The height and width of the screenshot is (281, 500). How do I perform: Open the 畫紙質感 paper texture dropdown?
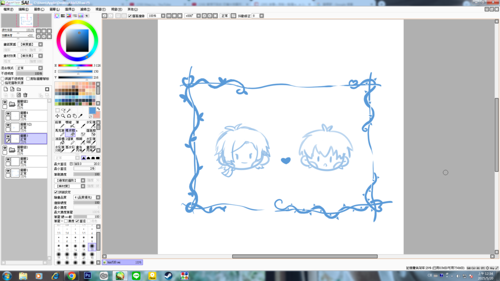pos(41,44)
